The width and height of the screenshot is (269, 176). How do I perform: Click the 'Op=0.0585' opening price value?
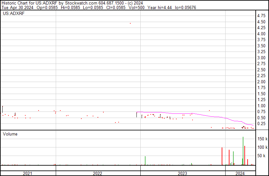click(x=47, y=7)
